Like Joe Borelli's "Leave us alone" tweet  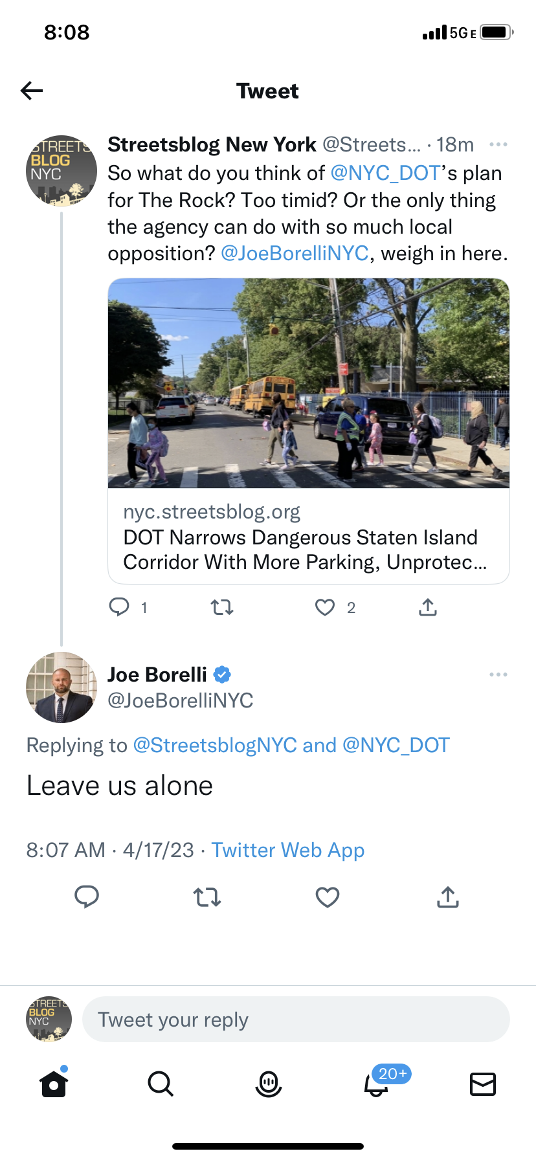pyautogui.click(x=328, y=897)
